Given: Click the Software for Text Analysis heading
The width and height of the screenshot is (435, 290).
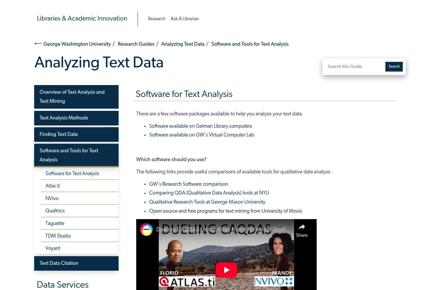Looking at the screenshot, I should (184, 94).
